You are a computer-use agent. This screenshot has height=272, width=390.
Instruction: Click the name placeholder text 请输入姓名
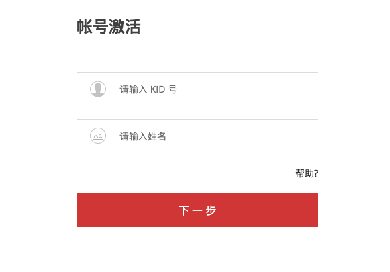coord(143,136)
